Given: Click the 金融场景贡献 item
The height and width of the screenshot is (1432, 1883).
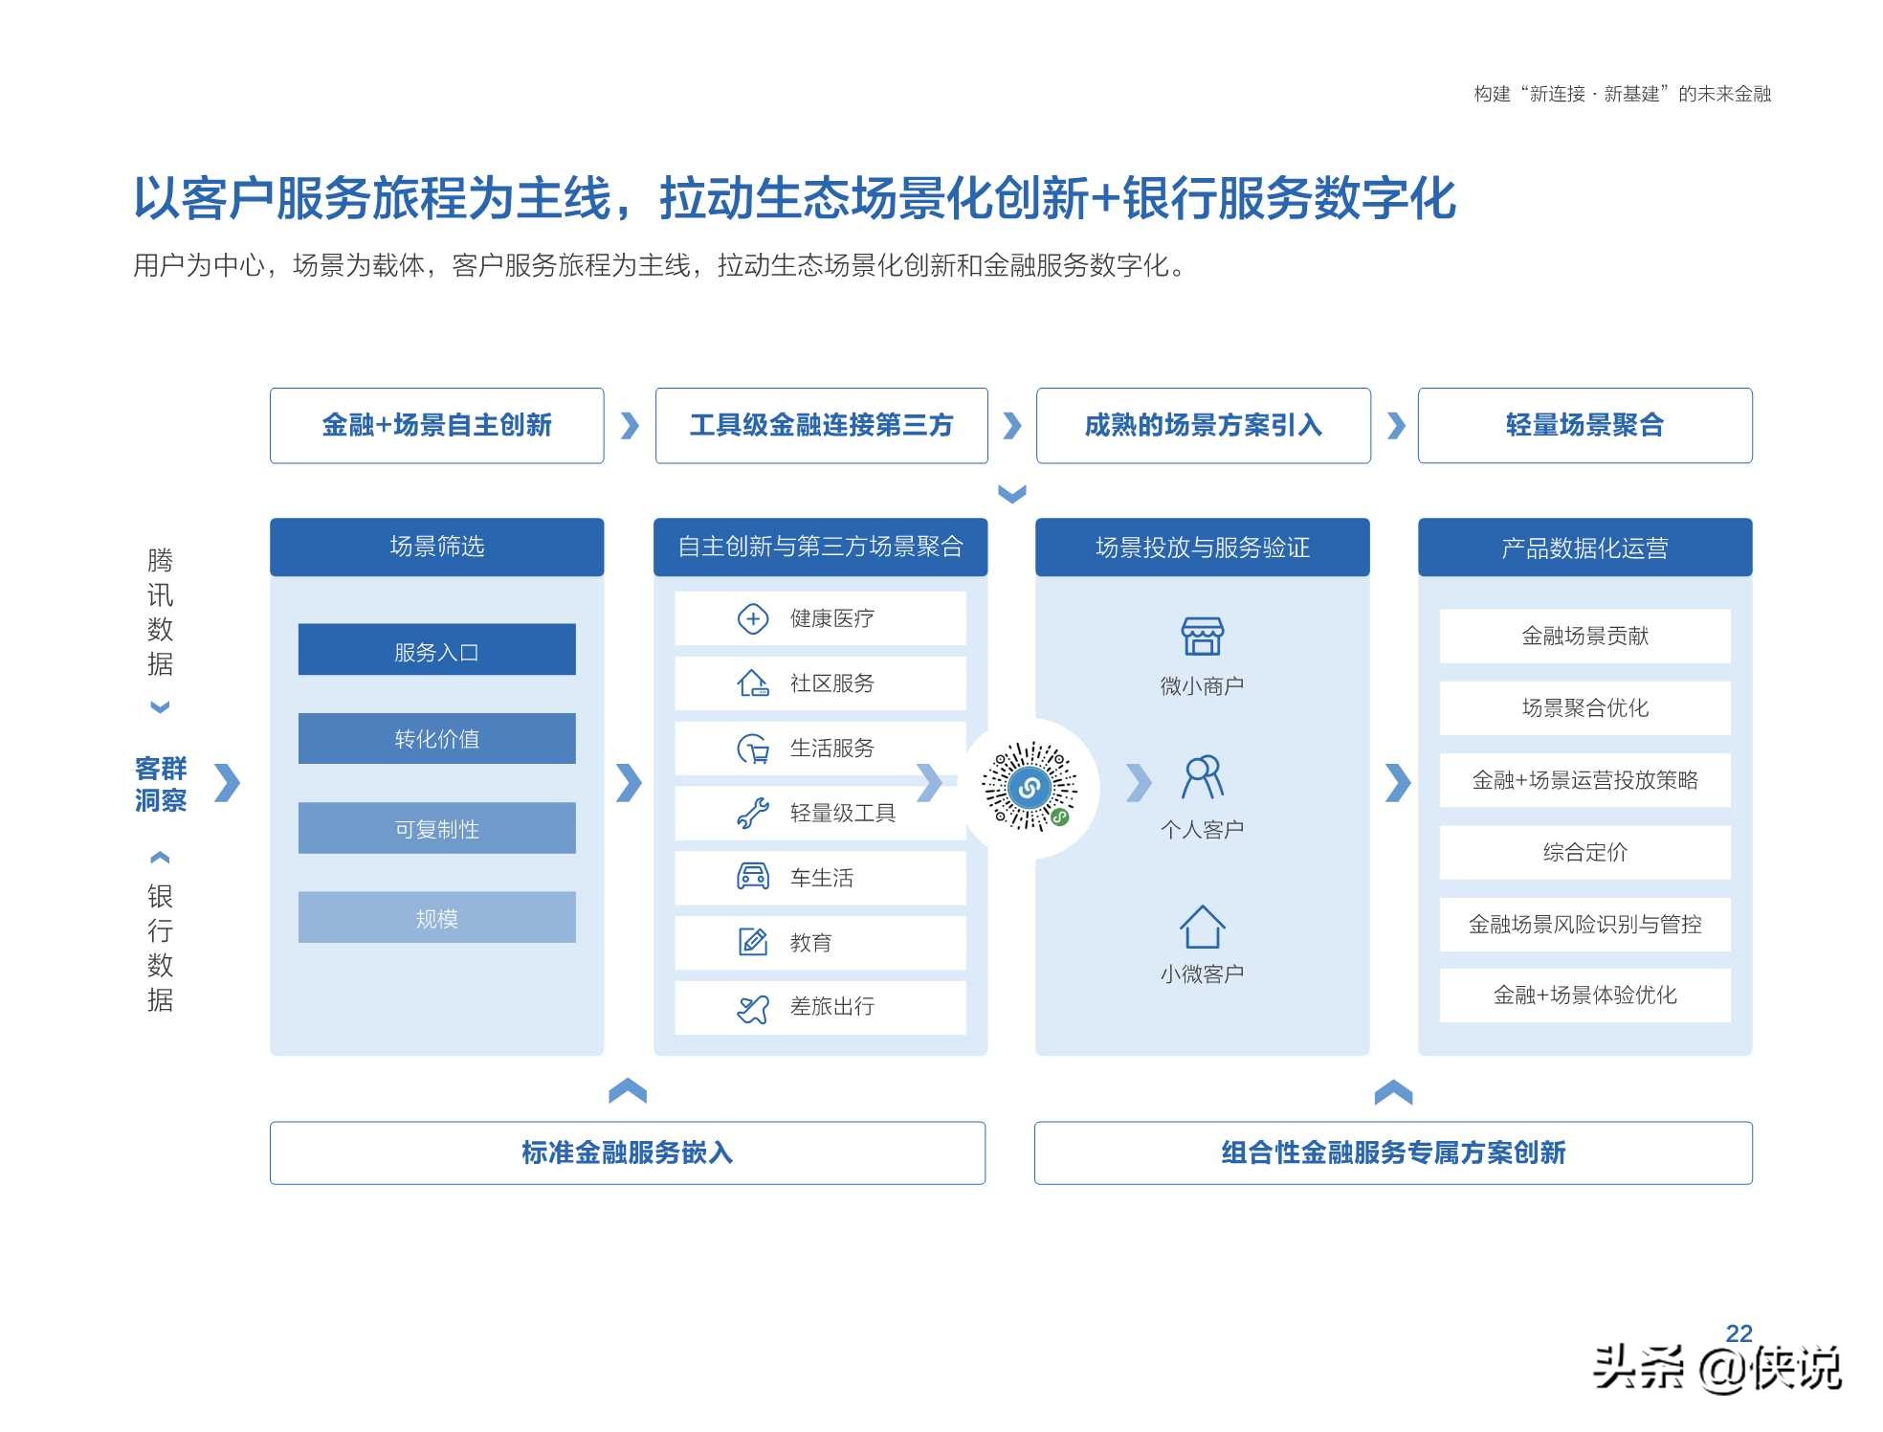Looking at the screenshot, I should 1585,636.
